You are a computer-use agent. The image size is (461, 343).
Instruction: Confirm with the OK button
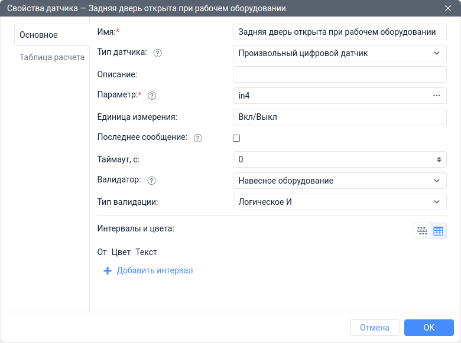tap(429, 328)
